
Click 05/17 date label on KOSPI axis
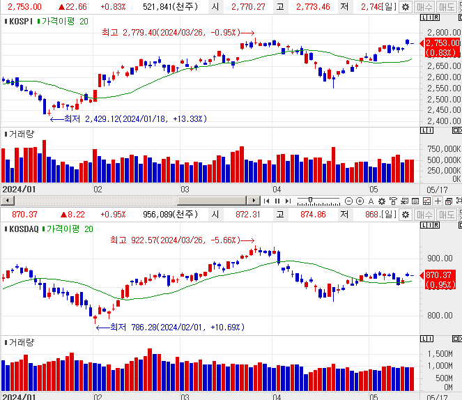click(x=437, y=190)
